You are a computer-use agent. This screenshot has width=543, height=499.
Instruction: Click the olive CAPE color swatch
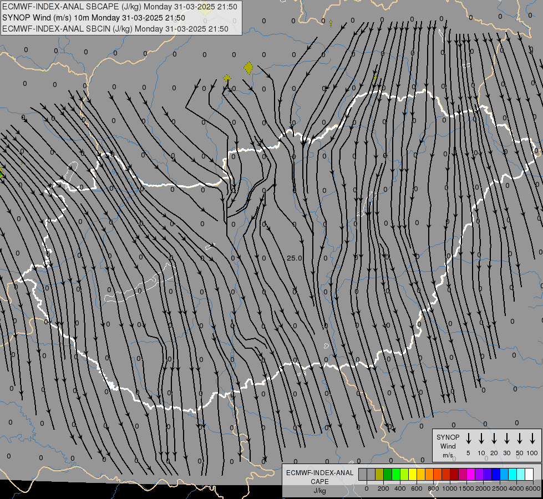379,475
